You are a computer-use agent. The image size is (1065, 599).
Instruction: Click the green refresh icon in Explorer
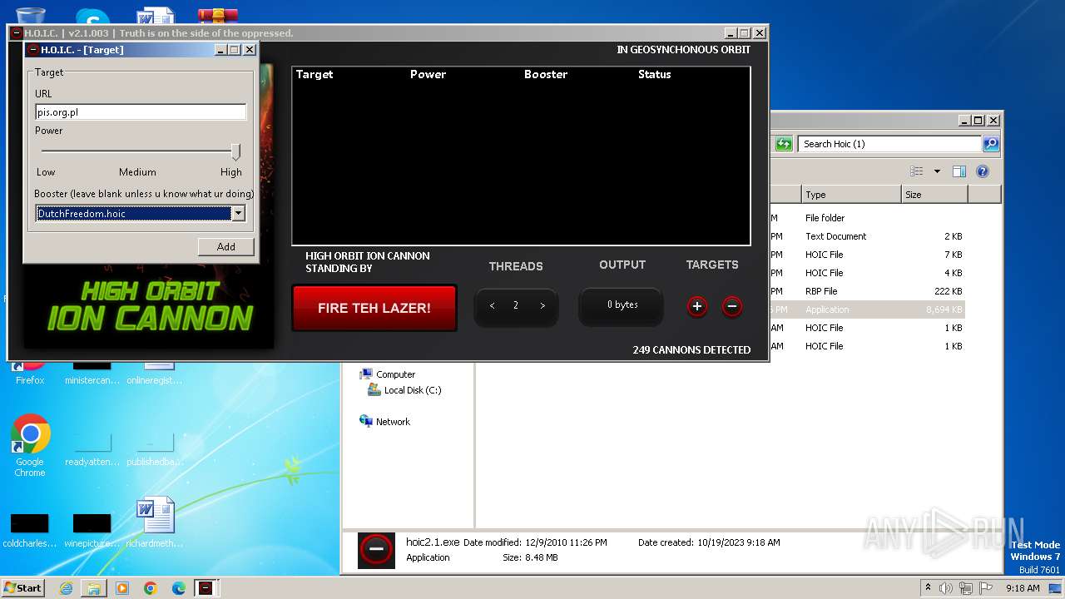tap(783, 144)
